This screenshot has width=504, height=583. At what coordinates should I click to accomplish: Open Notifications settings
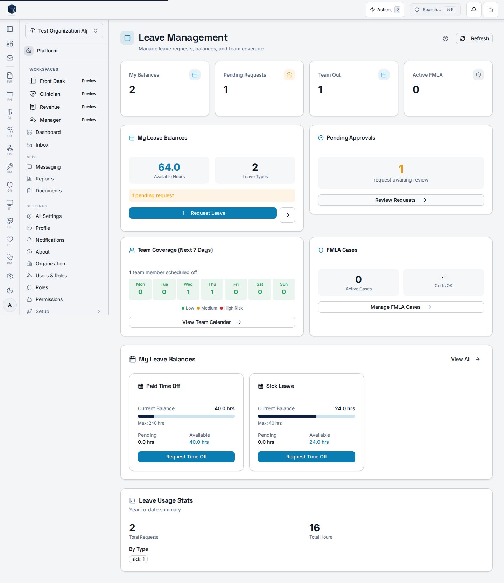(x=64, y=240)
